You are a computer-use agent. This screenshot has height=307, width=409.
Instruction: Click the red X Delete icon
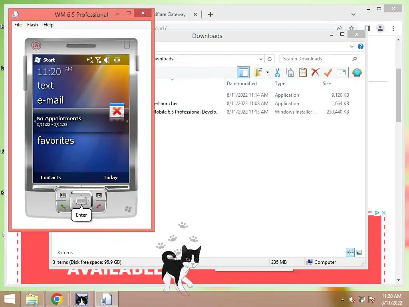[x=315, y=72]
